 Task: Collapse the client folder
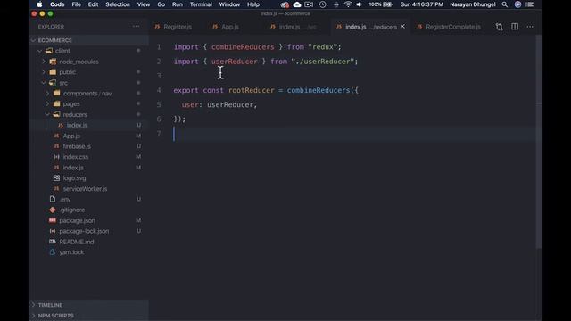point(39,51)
